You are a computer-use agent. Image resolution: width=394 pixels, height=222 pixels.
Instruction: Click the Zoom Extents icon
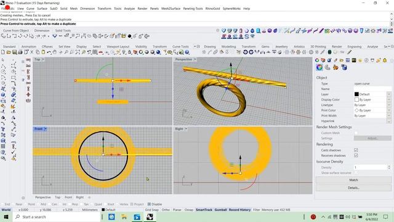pos(78,52)
